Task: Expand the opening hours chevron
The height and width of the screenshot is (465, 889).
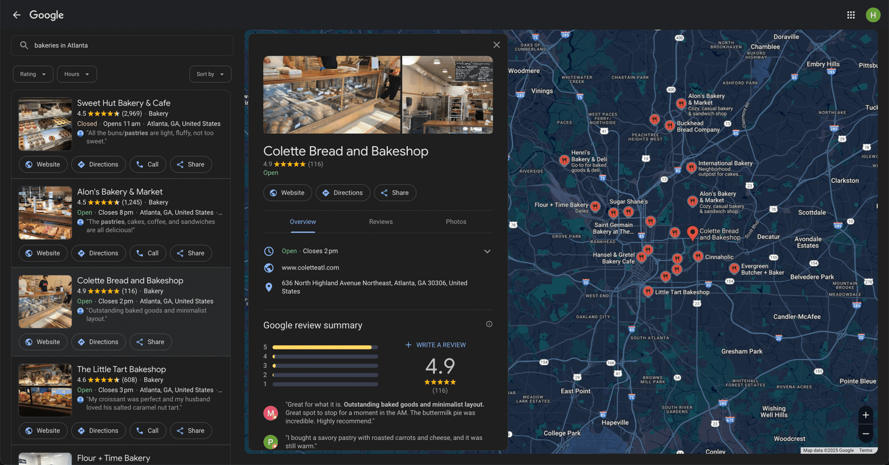Action: [487, 251]
